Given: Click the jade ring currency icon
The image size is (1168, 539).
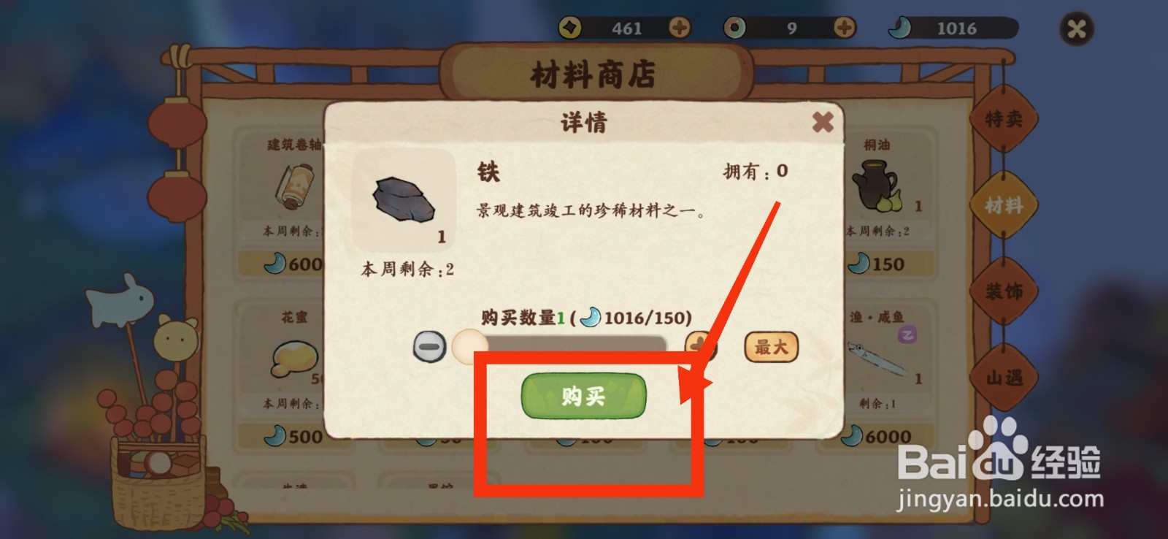Looking at the screenshot, I should pos(734,28).
